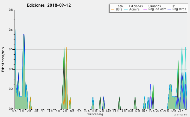Image resolution: width=190 pixels, height=117 pixels.
Task: Click the '7 h' x-axis label
Action: click(x=65, y=111)
